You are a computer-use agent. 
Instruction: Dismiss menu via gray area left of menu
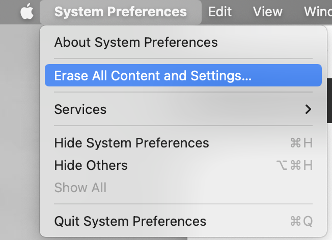pyautogui.click(x=19, y=127)
